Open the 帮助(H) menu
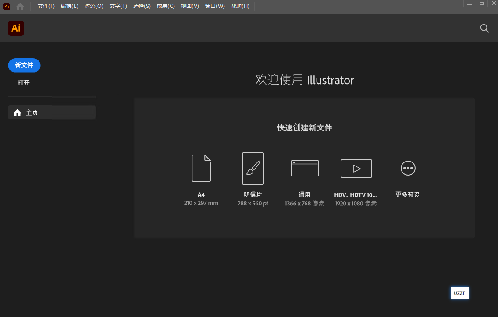The image size is (498, 317). pyautogui.click(x=240, y=6)
